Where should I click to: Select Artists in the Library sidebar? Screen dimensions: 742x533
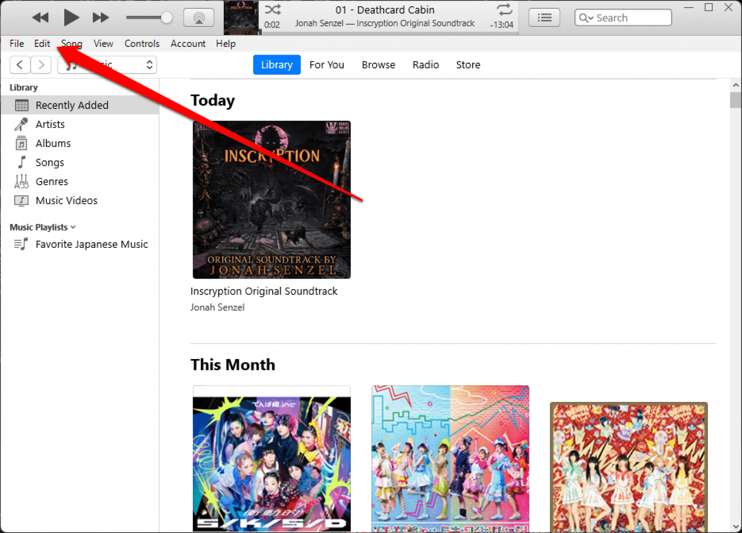[x=50, y=124]
